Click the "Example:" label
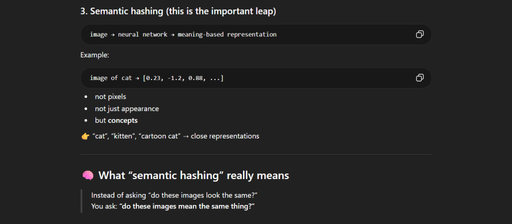Screen dimensions: 512x224 [95, 55]
